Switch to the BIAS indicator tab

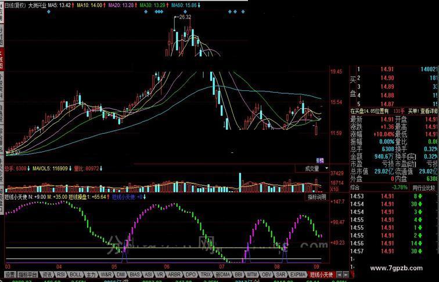(x=135, y=274)
